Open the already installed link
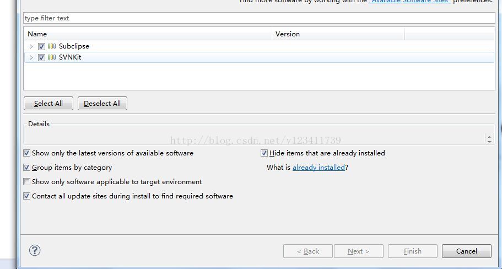 pyautogui.click(x=319, y=168)
